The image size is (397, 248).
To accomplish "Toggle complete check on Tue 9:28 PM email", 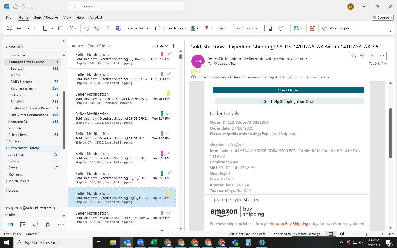I will (168, 173).
